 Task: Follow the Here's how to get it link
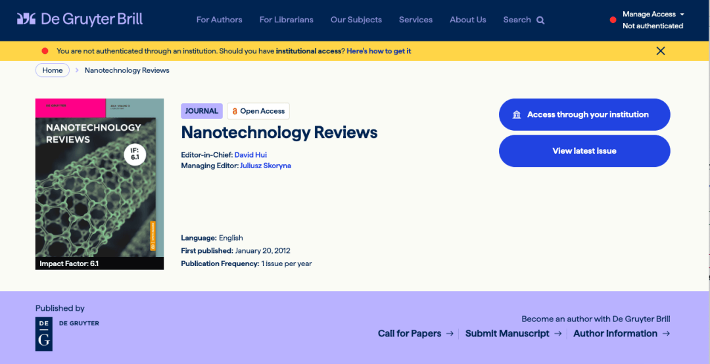click(379, 51)
